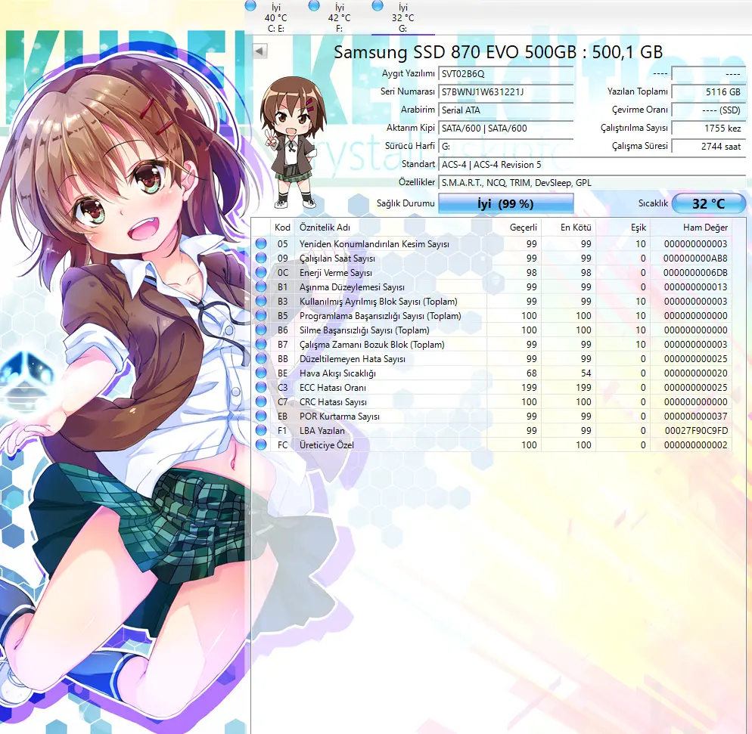
Task: Select the C: E: drive tab
Action: tap(276, 17)
